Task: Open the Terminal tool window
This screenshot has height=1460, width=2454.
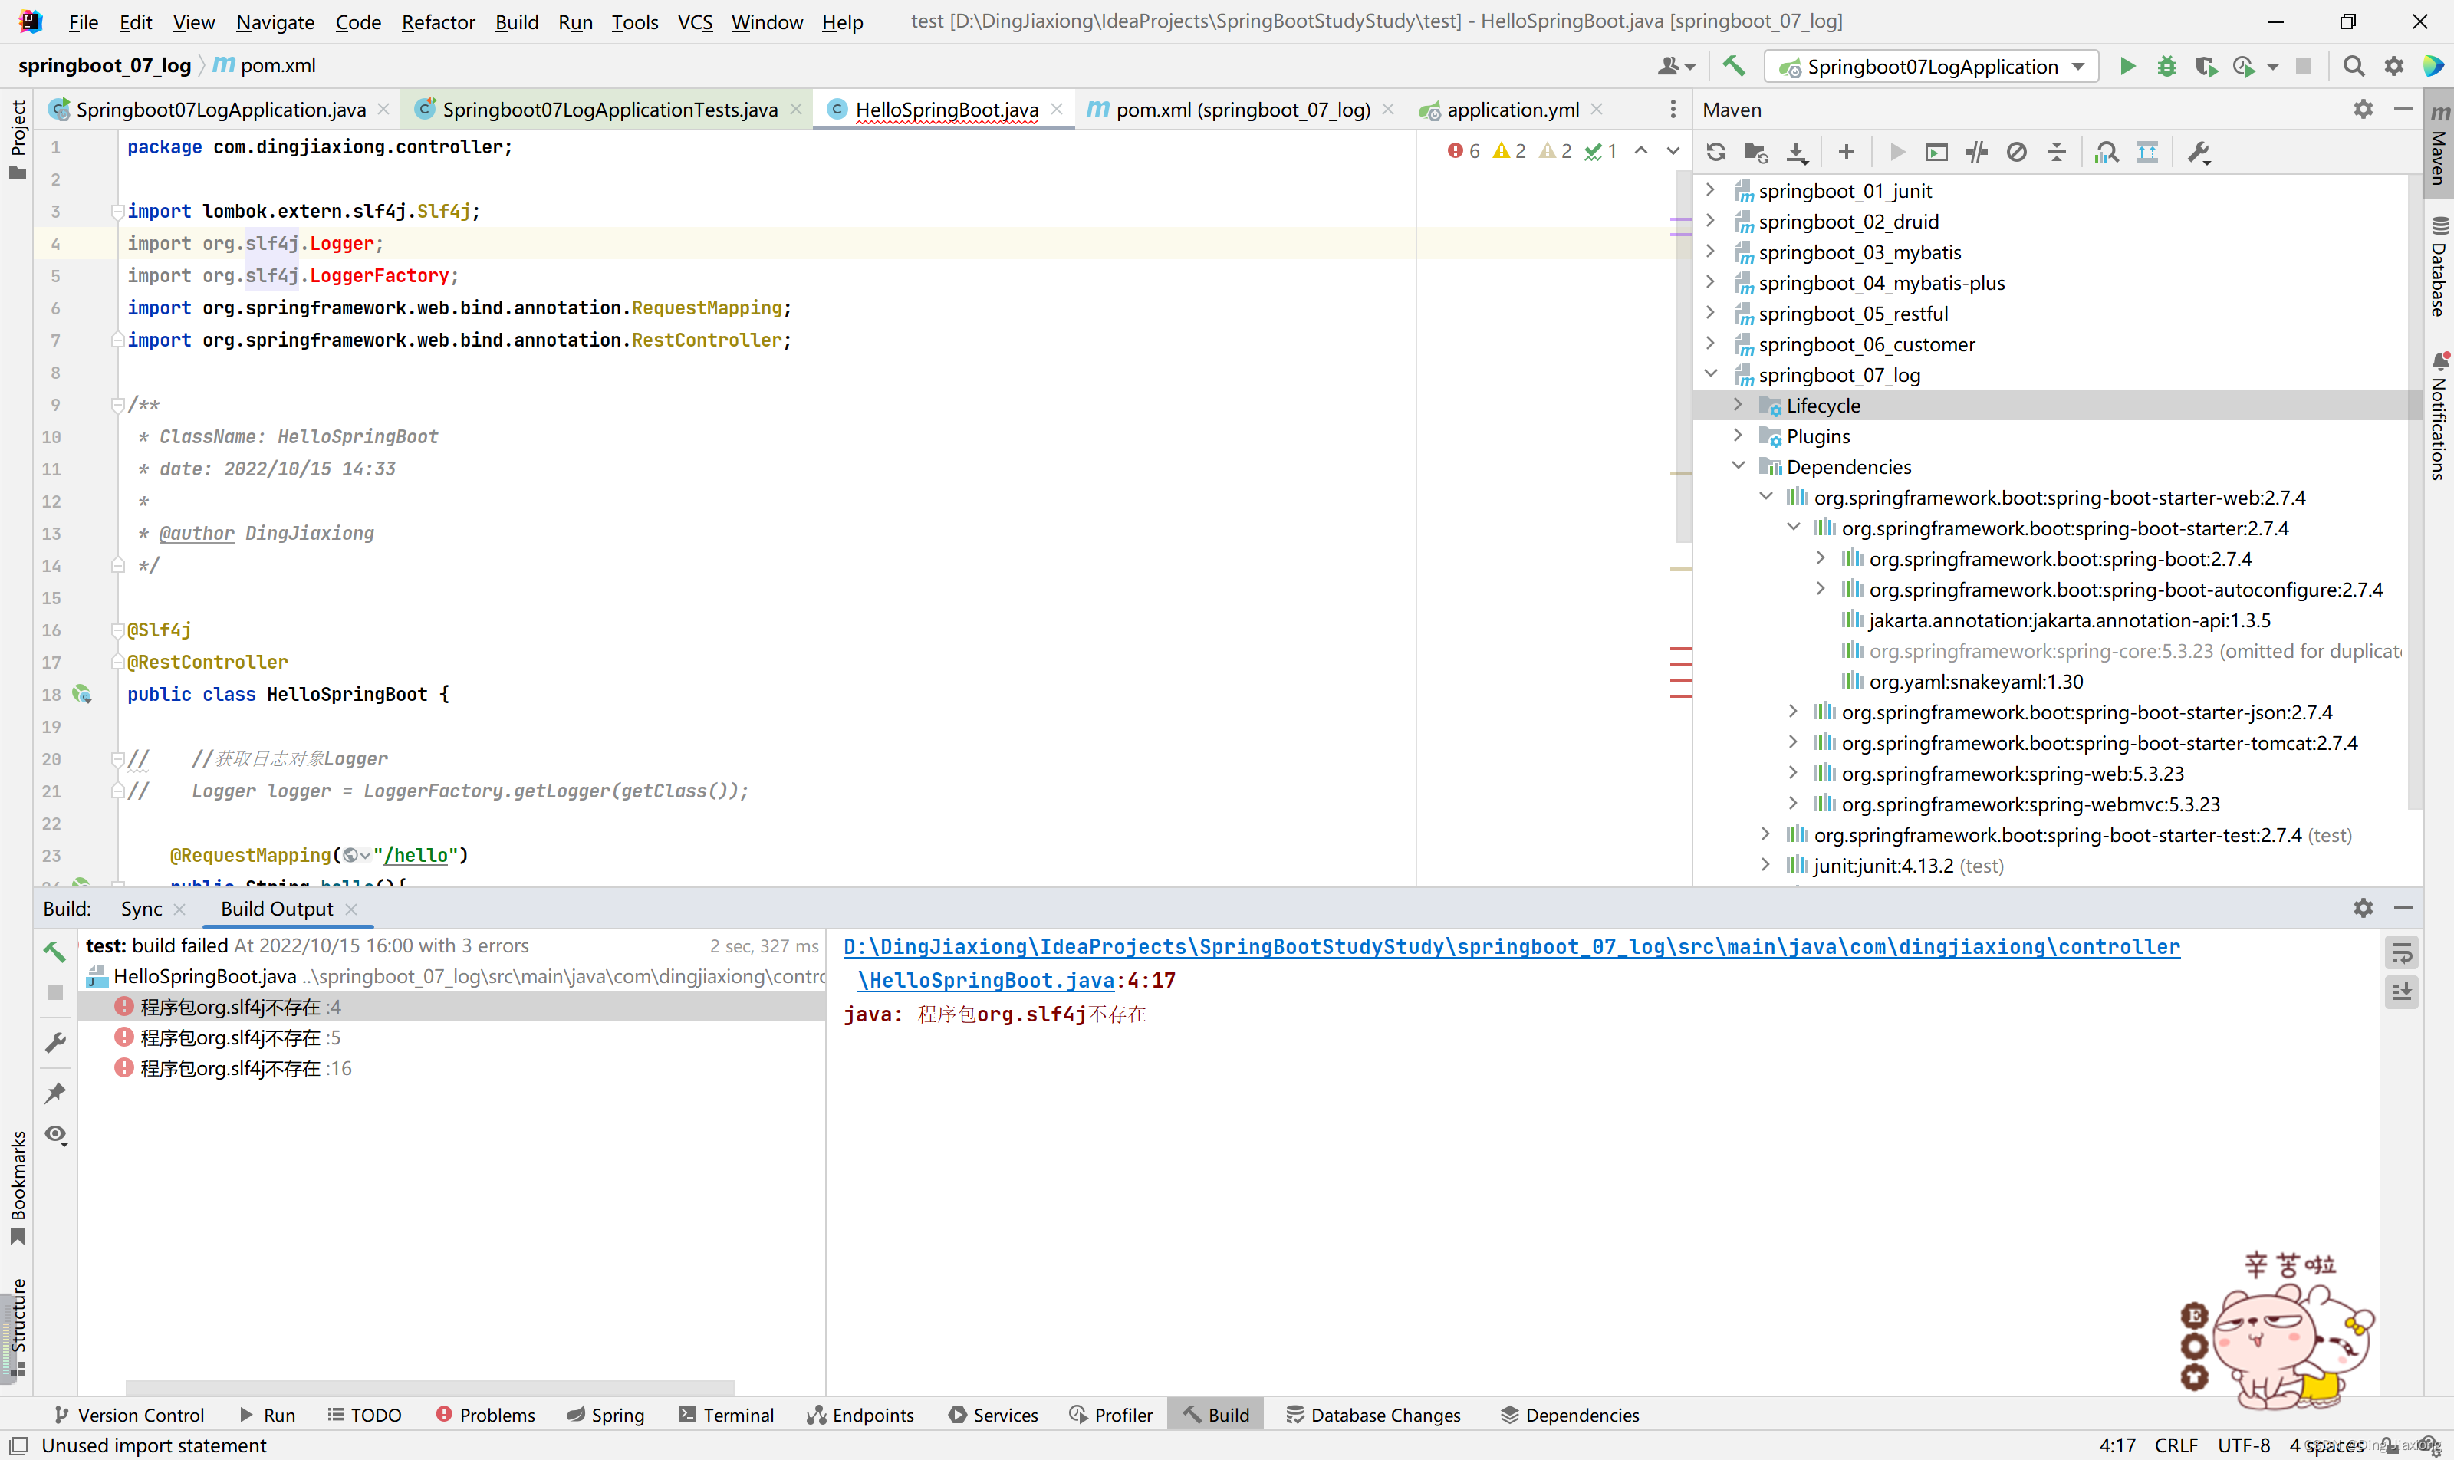Action: click(x=726, y=1415)
